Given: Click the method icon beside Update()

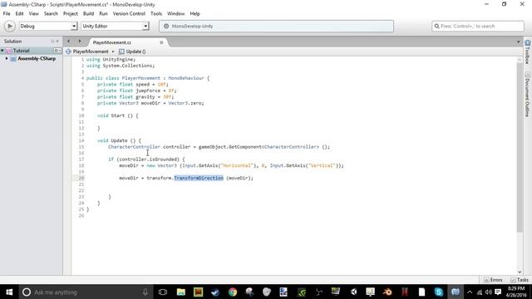Looking at the screenshot, I should pos(121,51).
